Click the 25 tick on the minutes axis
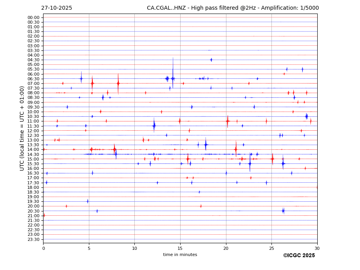This screenshot has height=270, width=360. point(271,248)
